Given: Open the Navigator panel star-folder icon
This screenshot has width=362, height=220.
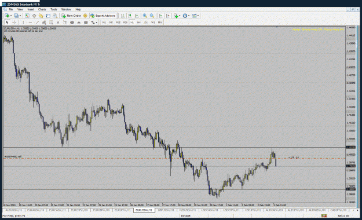Looking at the screenshot, I should point(41,16).
